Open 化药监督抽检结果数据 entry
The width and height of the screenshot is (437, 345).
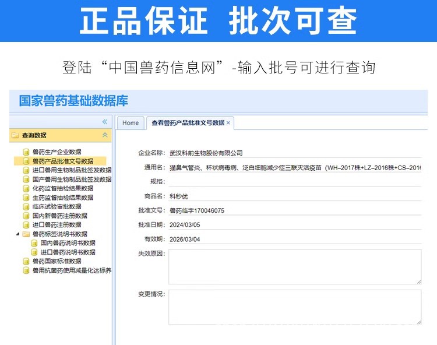click(63, 188)
